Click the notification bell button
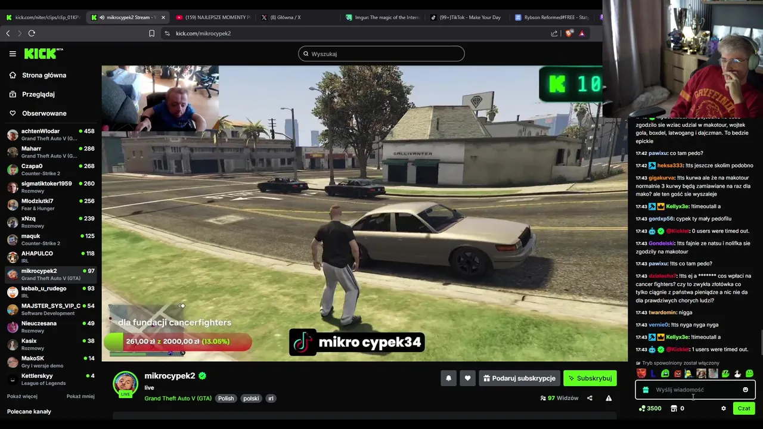 tap(448, 378)
